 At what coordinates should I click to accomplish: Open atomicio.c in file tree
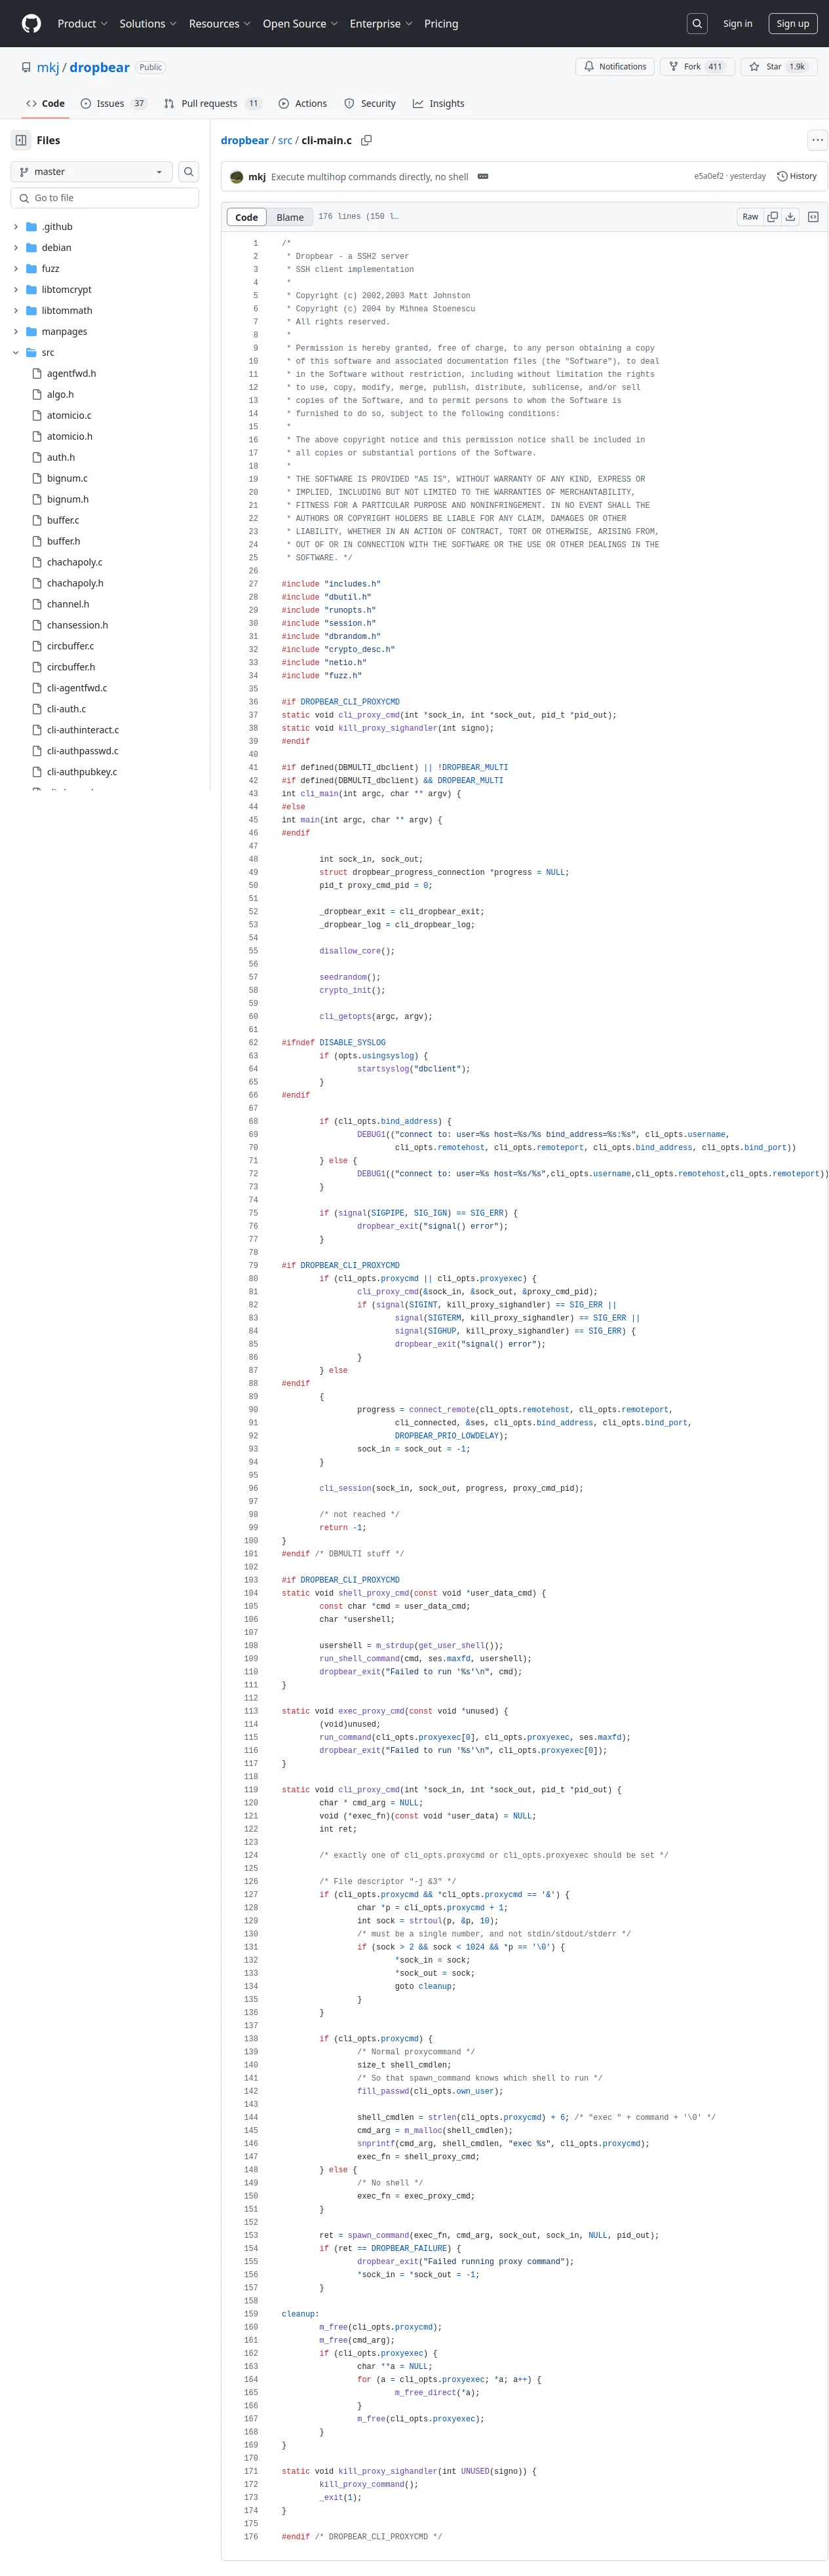point(69,416)
